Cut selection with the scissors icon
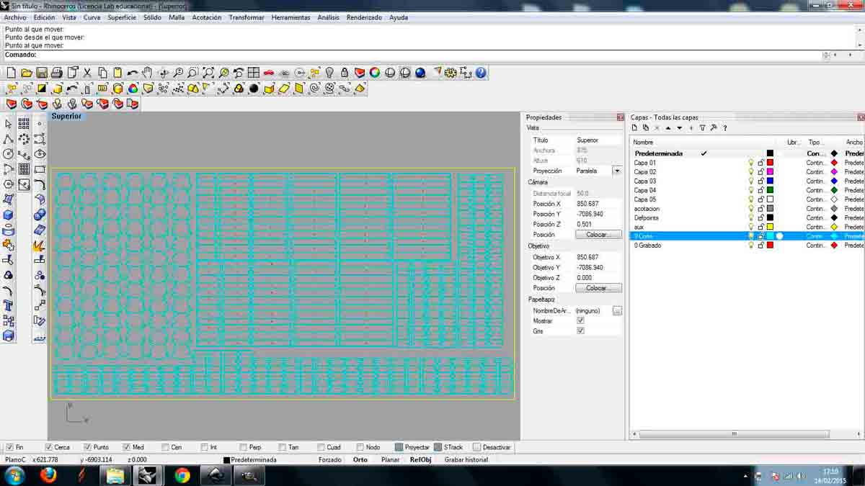 pos(87,73)
